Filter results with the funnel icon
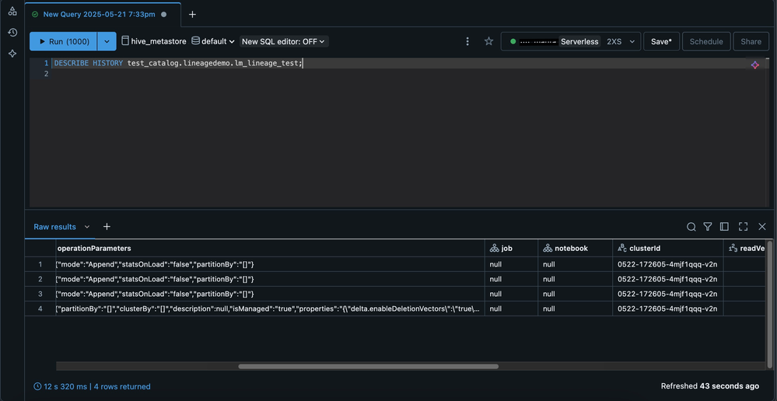Image resolution: width=777 pixels, height=401 pixels. (708, 227)
